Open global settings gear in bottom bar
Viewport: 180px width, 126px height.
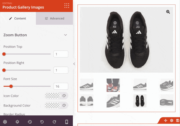(x=5, y=122)
